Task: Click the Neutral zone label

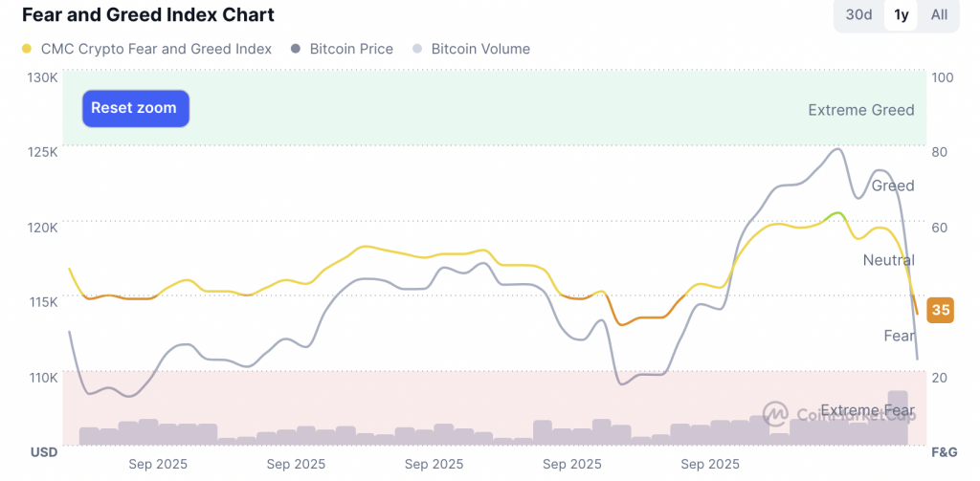Action: coord(888,260)
